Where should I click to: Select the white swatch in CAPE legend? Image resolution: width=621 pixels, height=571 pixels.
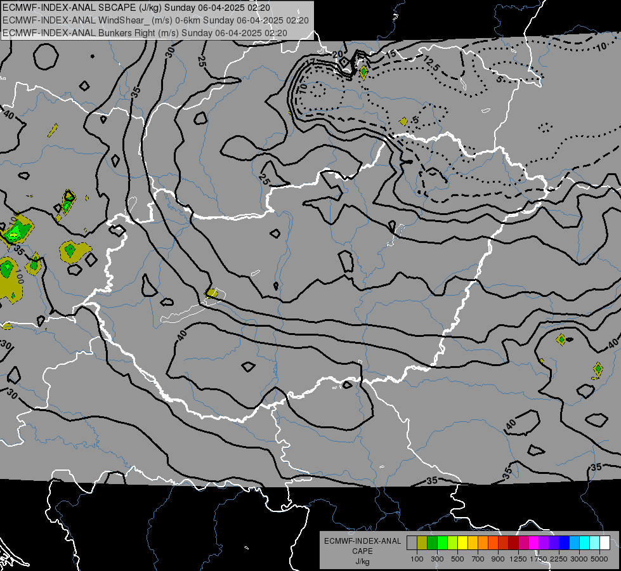click(x=605, y=542)
